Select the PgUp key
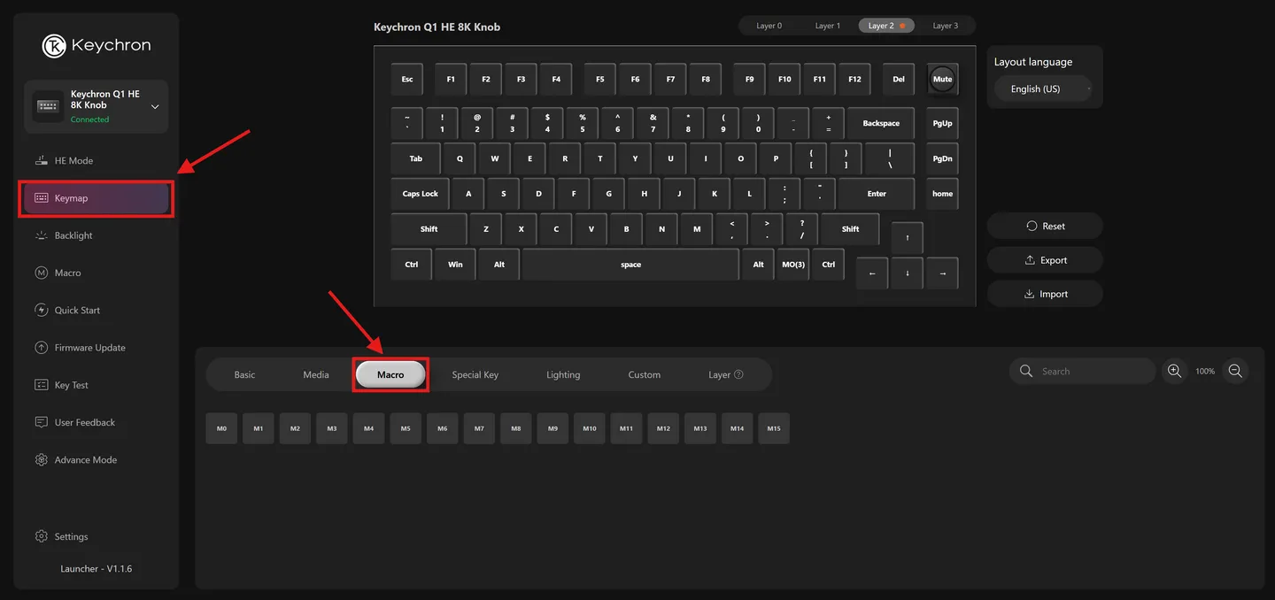1275x600 pixels. coord(942,123)
